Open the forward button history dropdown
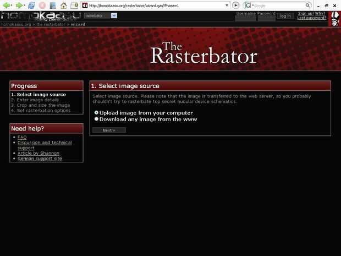Screen dimensions: 341x256 tap(24, 5)
